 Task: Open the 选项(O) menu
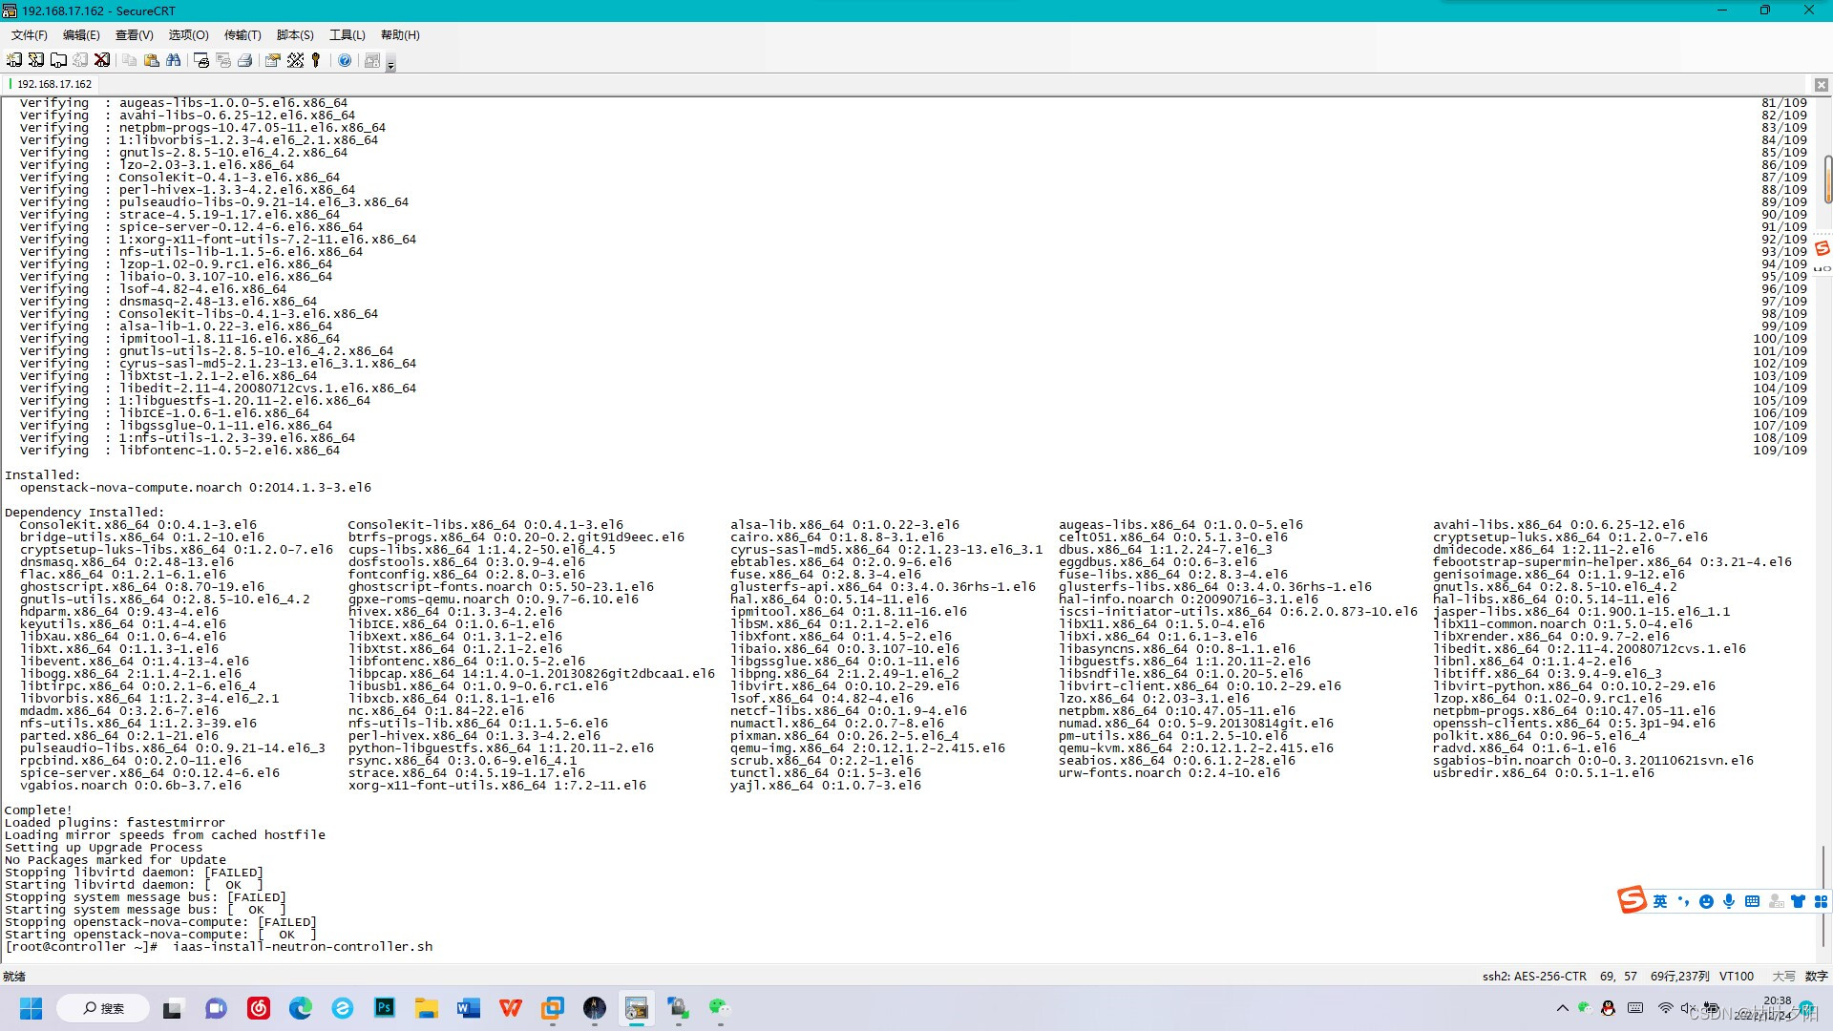click(x=187, y=35)
